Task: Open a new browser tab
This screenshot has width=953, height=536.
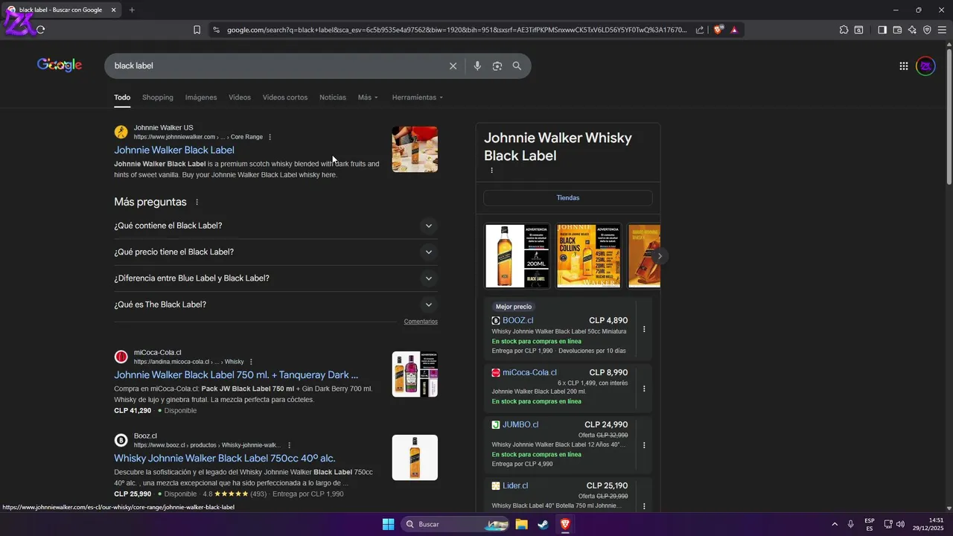Action: [x=132, y=10]
